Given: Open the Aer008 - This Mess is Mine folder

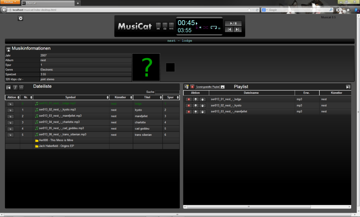Looking at the screenshot, I should coord(56,140).
